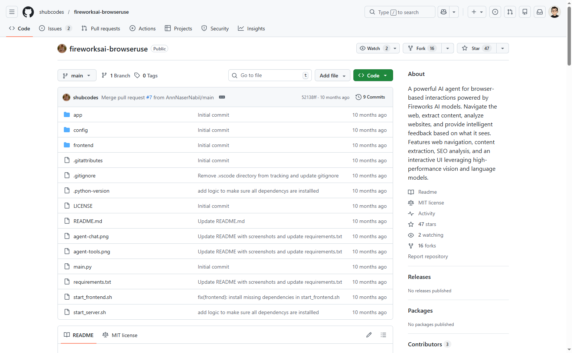Screen dimensions: 572x353
Task: Open Readme link in About sidebar
Action: click(422, 192)
